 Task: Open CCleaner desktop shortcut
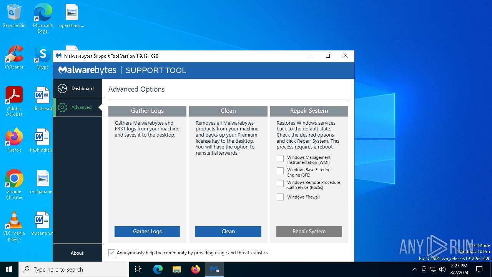[14, 58]
